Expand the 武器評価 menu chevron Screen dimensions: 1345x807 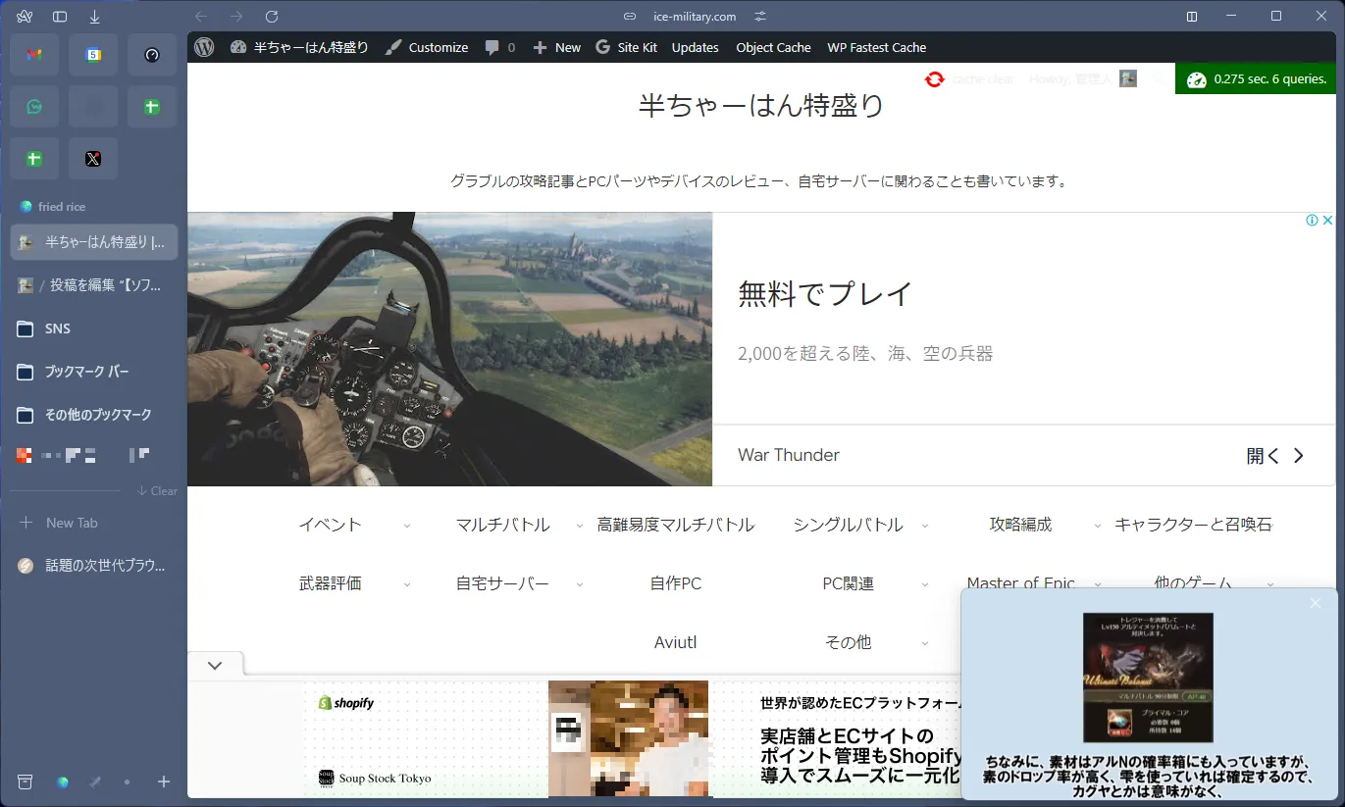[407, 584]
